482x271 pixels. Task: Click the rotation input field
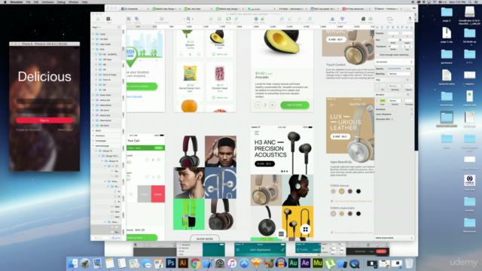point(393,47)
